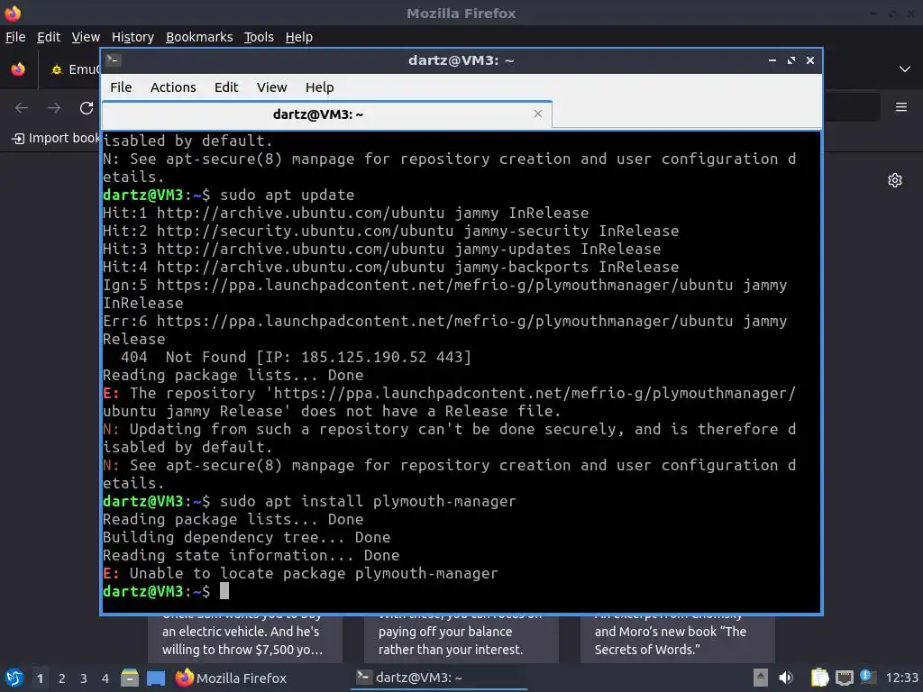This screenshot has height=692, width=923.
Task: Open removable media eject tray icon
Action: pos(761,678)
